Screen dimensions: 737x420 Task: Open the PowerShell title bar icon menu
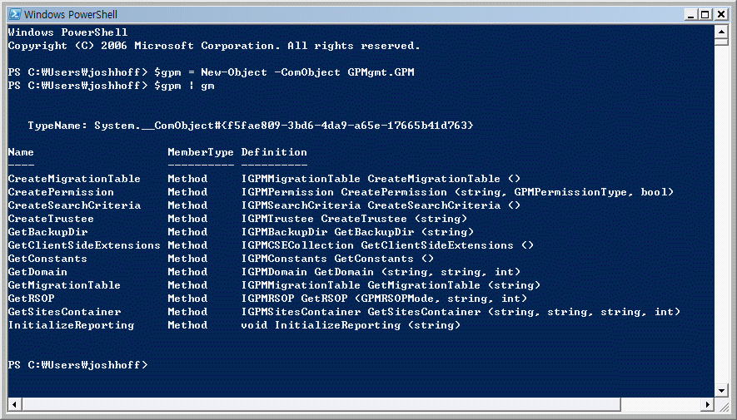pyautogui.click(x=15, y=14)
